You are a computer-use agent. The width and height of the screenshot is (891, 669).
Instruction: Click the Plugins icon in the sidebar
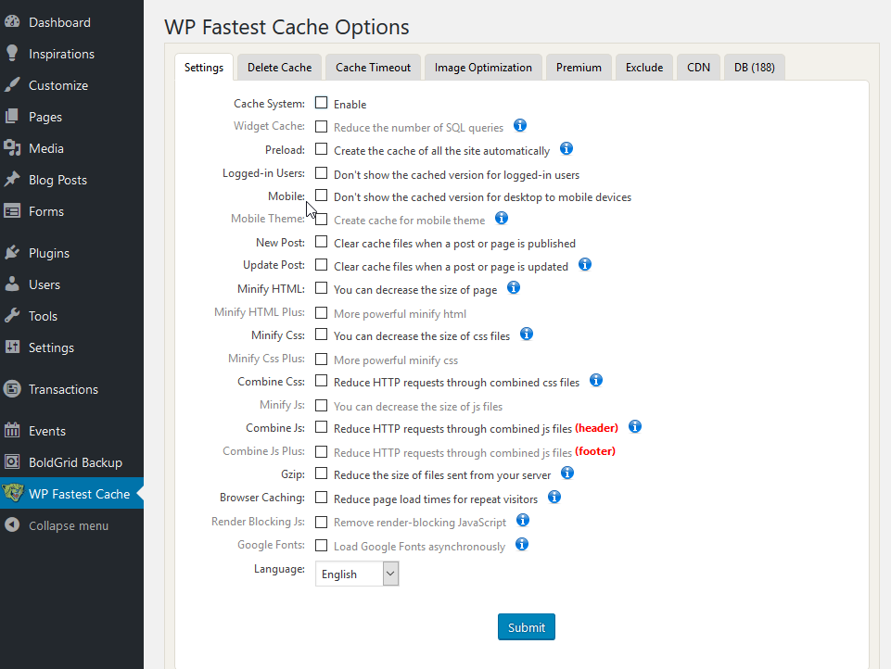click(x=13, y=252)
